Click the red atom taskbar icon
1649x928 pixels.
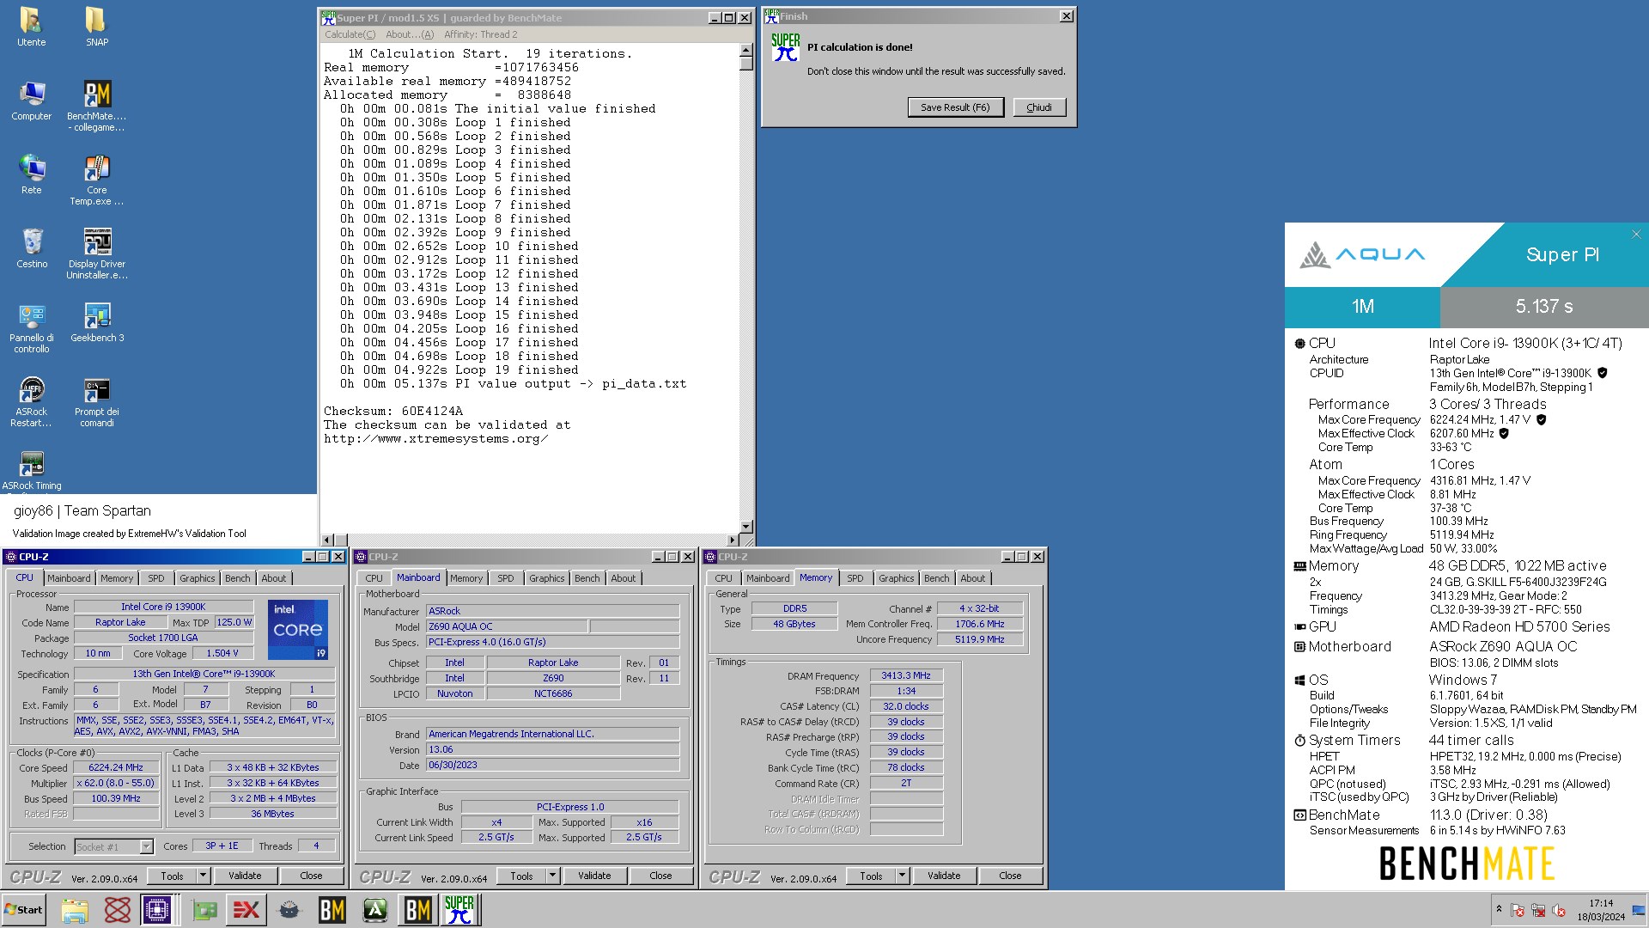tap(118, 910)
